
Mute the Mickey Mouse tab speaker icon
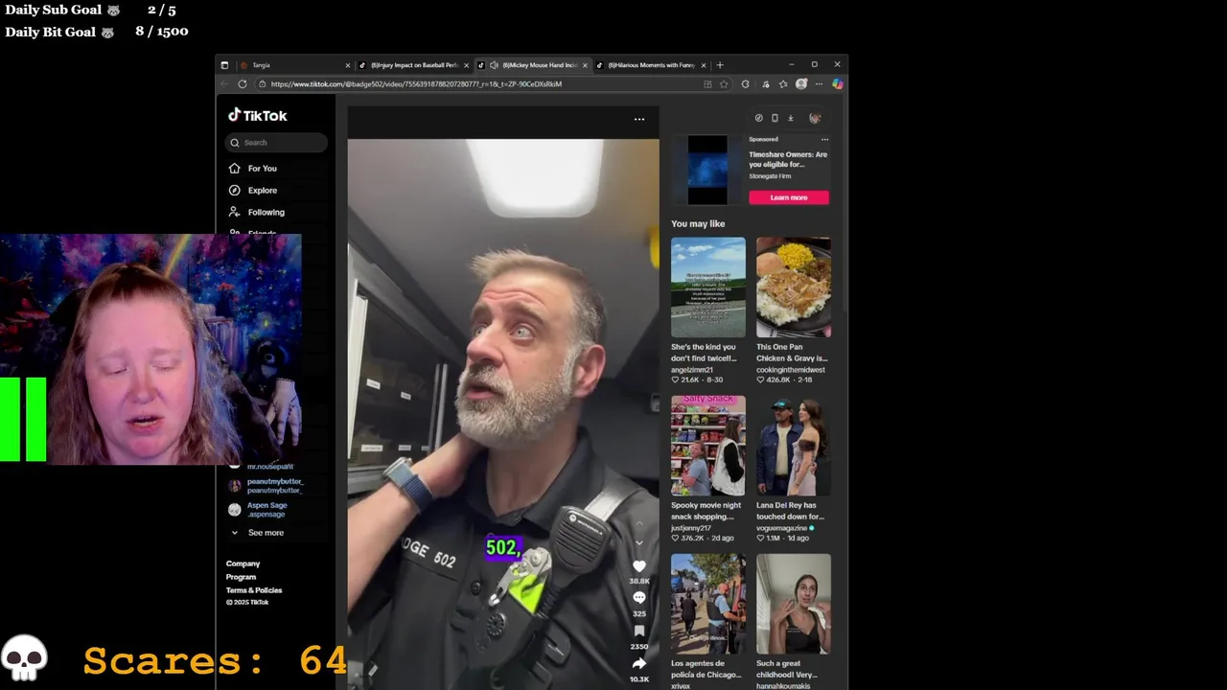494,65
